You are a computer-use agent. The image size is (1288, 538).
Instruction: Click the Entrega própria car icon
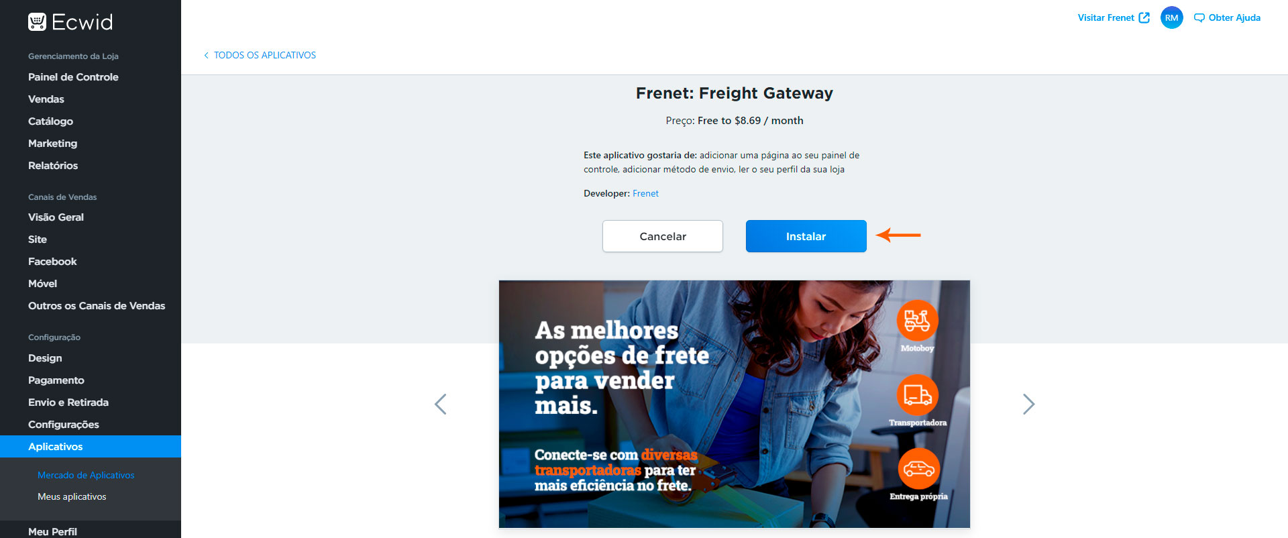pos(918,468)
